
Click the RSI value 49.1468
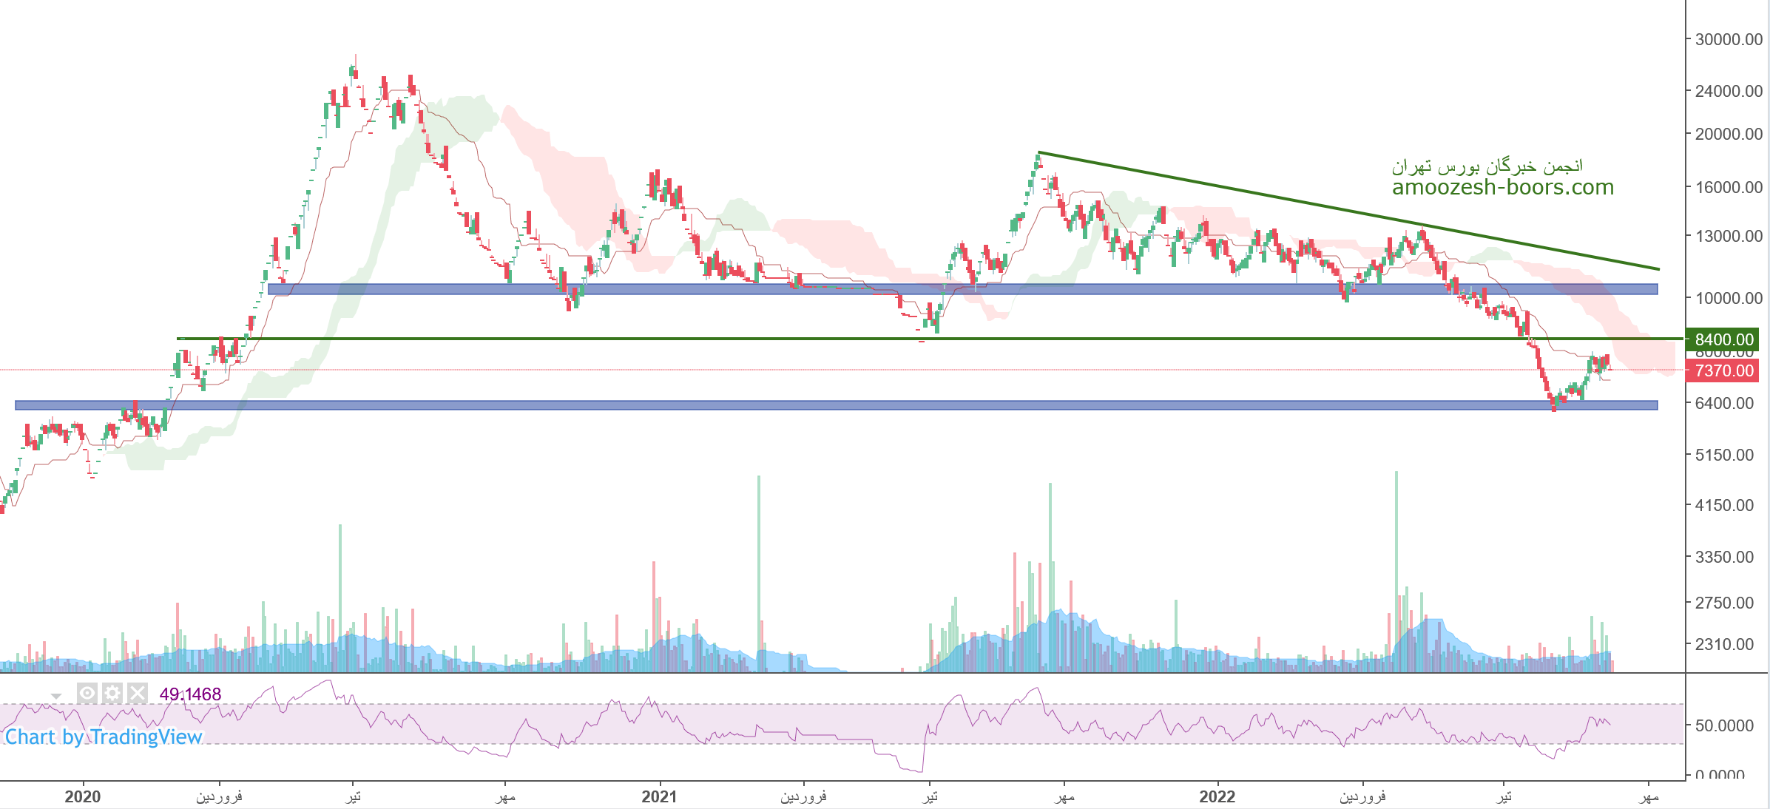tap(190, 694)
